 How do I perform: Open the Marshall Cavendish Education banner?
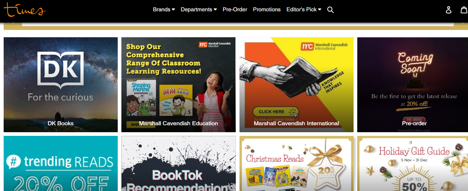(x=178, y=85)
